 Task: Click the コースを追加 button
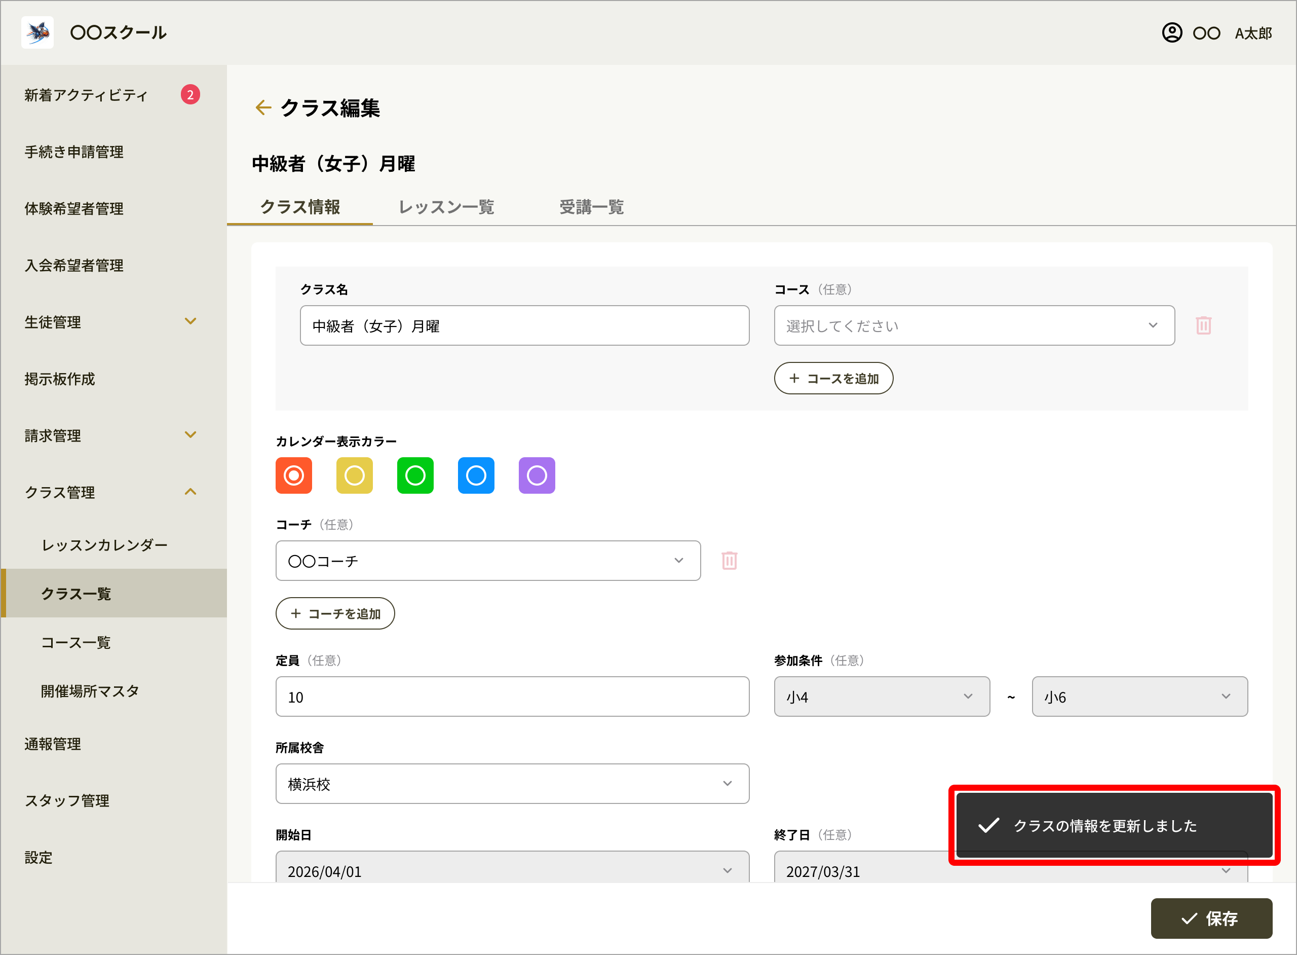click(x=833, y=379)
